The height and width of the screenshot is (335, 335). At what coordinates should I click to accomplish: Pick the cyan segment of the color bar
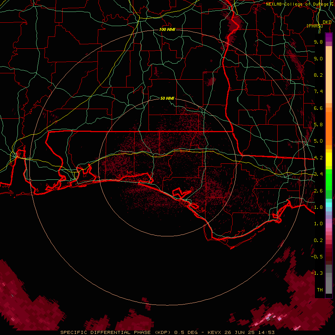[x=329, y=205]
